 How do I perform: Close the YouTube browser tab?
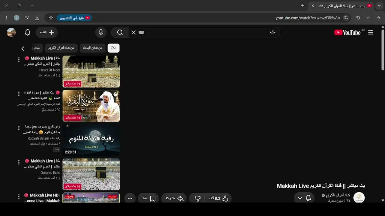coord(313,6)
